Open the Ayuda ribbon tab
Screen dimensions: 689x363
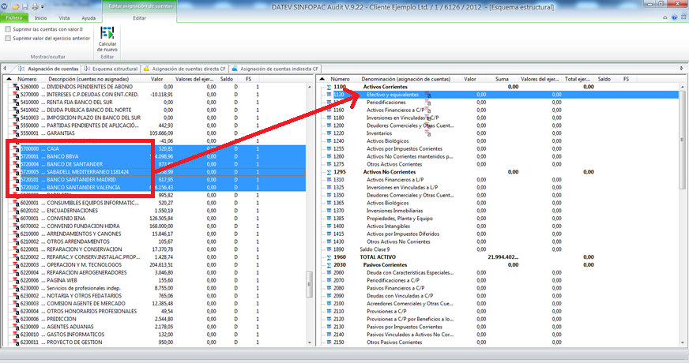(x=88, y=18)
